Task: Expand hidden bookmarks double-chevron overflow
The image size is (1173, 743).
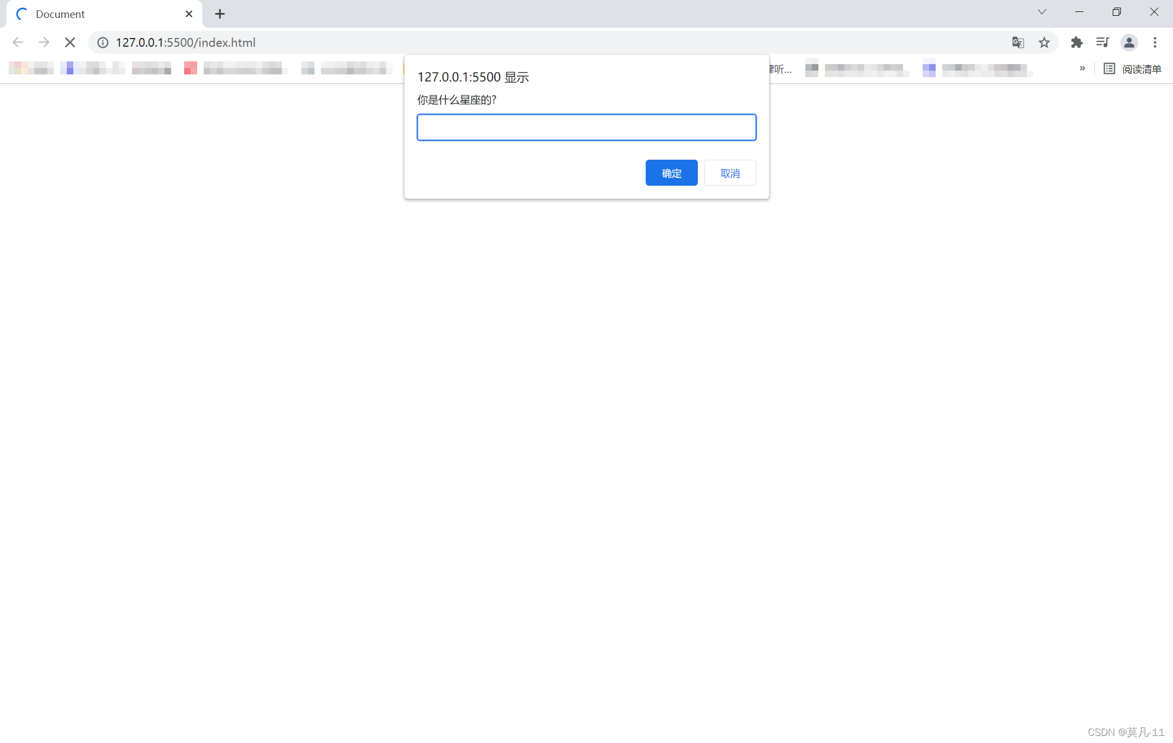Action: point(1082,68)
